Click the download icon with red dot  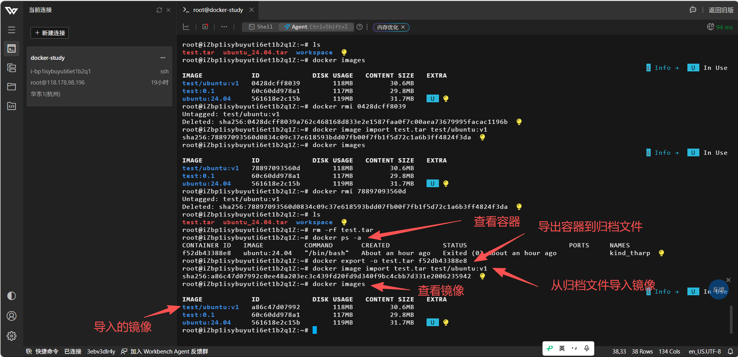click(205, 27)
